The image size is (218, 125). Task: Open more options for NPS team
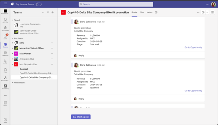click(52, 43)
